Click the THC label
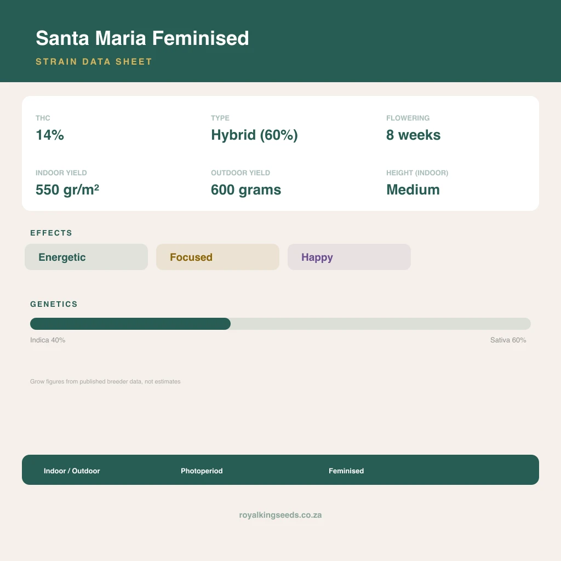This screenshot has height=561, width=561. pyautogui.click(x=43, y=118)
